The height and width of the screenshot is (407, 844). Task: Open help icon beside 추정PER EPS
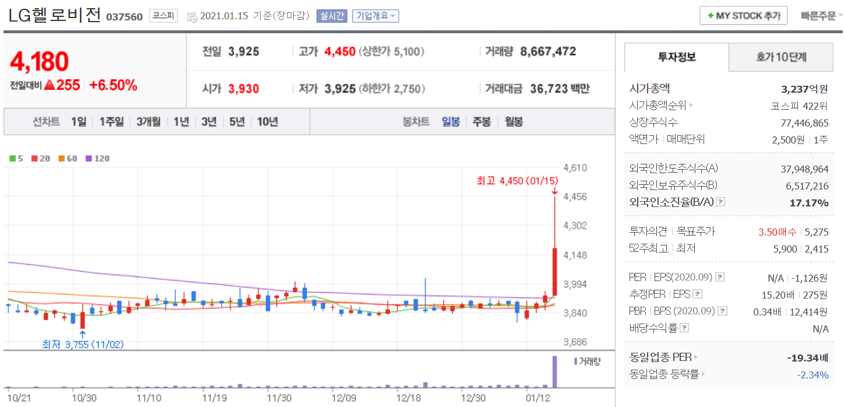point(697,294)
